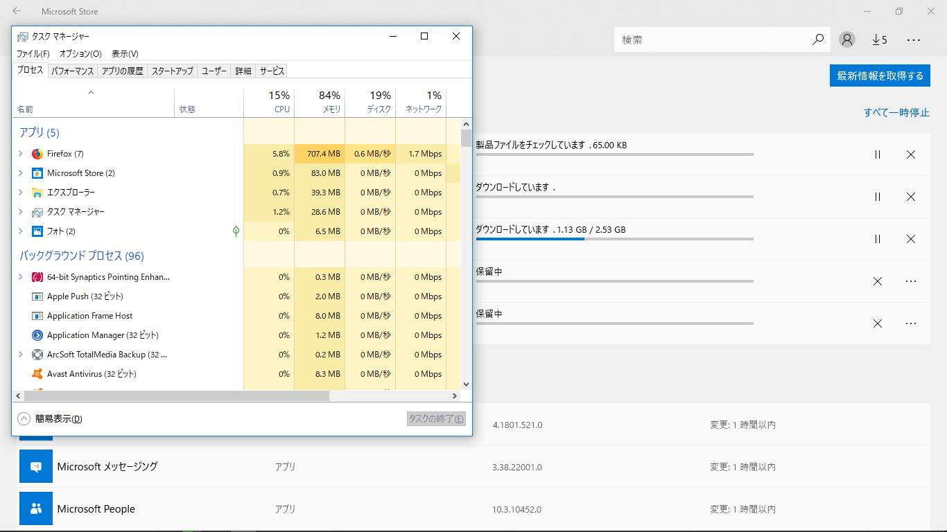Viewport: 947px width, 532px height.
Task: Click the Application Manager process icon
Action: (37, 335)
